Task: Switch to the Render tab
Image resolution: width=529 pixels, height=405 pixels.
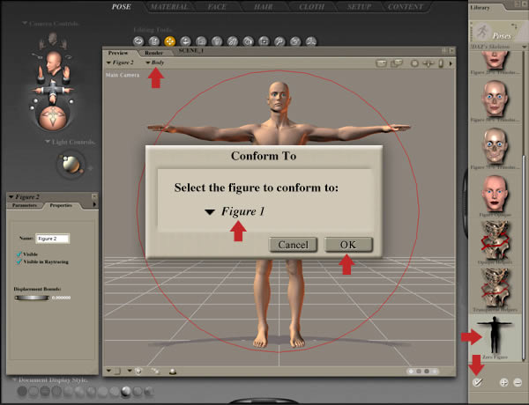Action: point(153,53)
